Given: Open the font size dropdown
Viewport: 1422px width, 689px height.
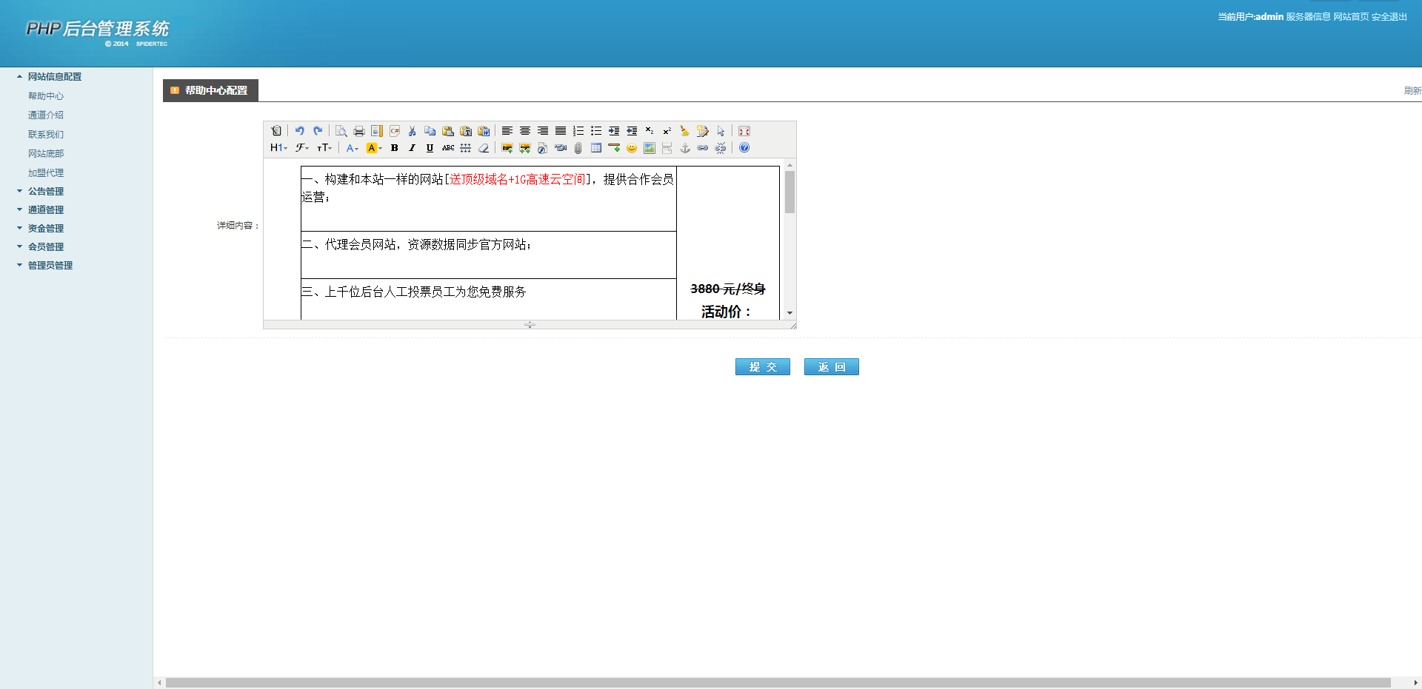Looking at the screenshot, I should tap(324, 148).
